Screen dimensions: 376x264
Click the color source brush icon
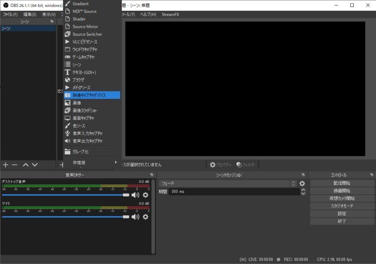coord(67,126)
